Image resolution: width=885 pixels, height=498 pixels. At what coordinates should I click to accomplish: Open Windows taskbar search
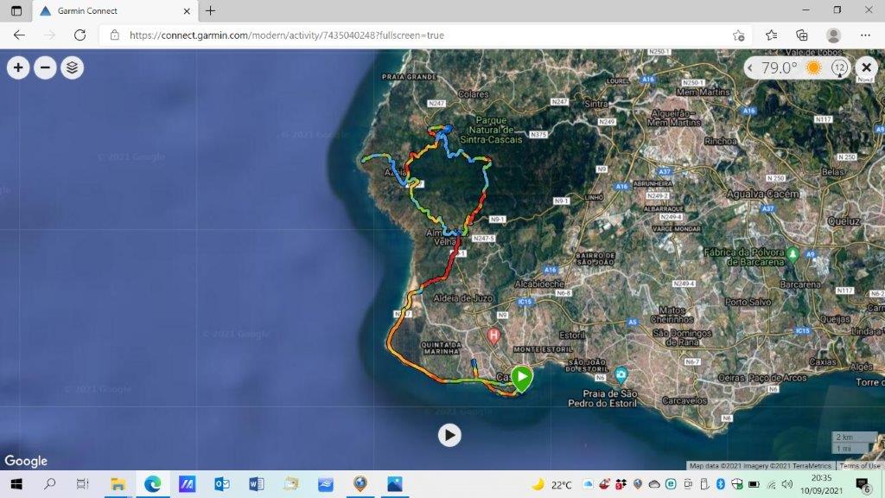pyautogui.click(x=49, y=484)
